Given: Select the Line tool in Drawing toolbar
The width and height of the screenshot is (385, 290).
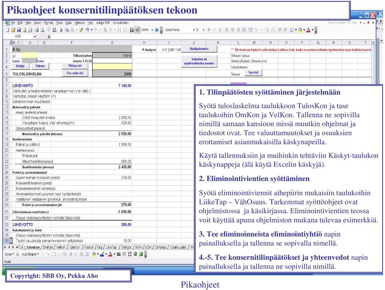Looking at the screenshot, I should [x=43, y=254].
